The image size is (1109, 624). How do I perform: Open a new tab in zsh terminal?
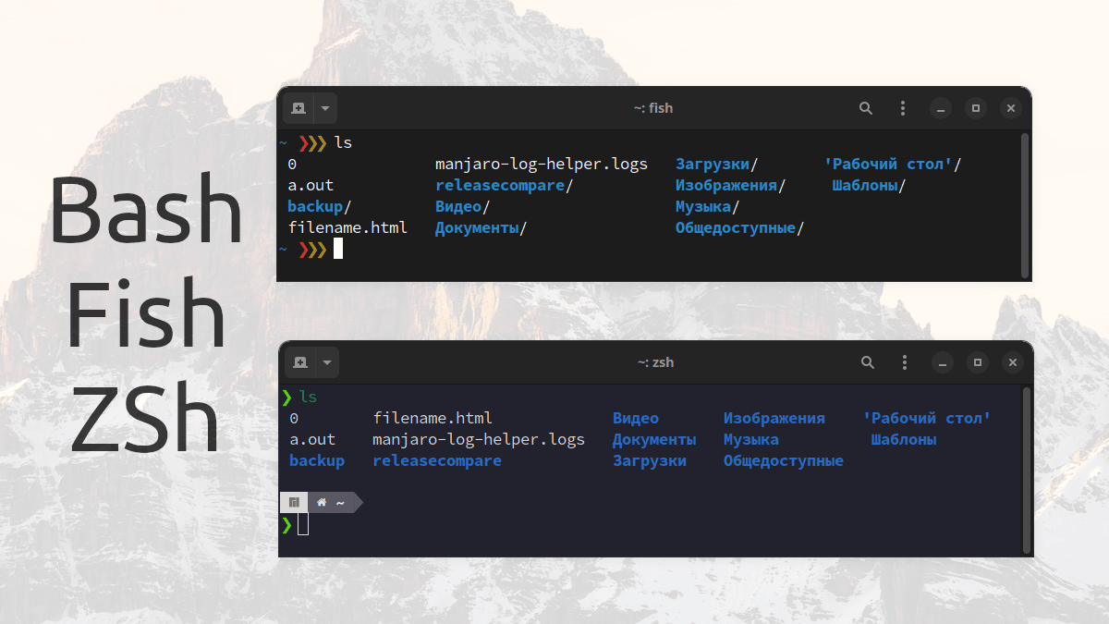(x=299, y=362)
